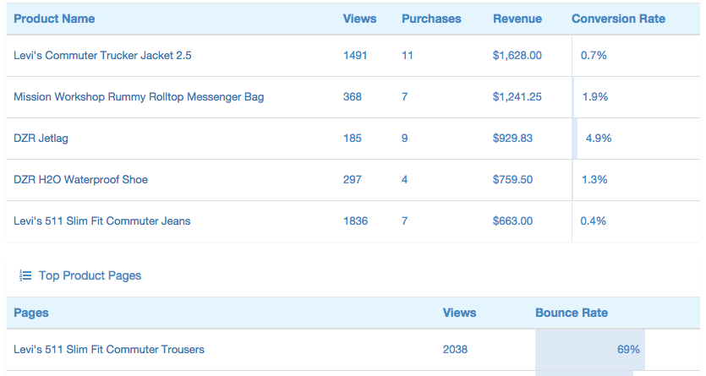Click the $1,628.00 revenue value
Viewport: 706px width, 376px height.
[x=517, y=55]
